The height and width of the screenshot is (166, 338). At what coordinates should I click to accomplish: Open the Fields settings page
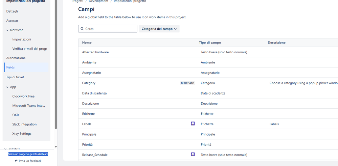click(x=10, y=67)
